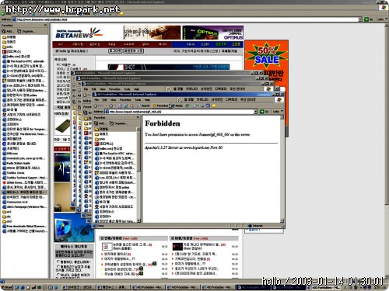Viewport: 389px width, 291px height.
Task: Click Home icon in front window toolbar
Action: pos(131,106)
